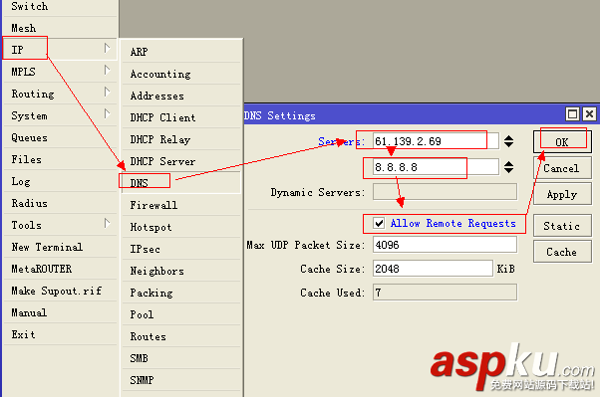Expand the IP submenu arrow
The image size is (600, 397).
click(x=108, y=48)
